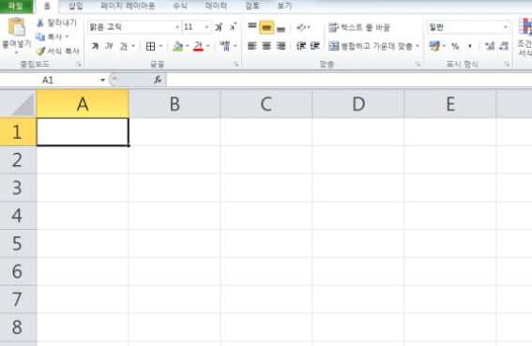This screenshot has width=532, height=346.
Task: Apply percent style (%) format
Action: [x=455, y=46]
